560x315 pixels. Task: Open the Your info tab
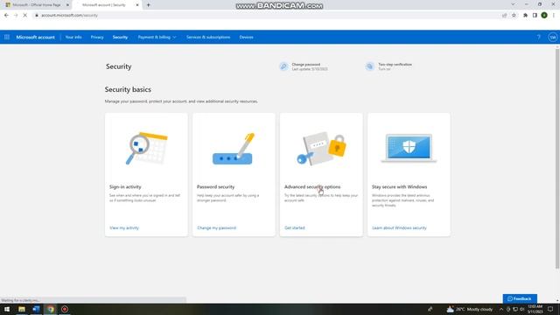pos(73,37)
